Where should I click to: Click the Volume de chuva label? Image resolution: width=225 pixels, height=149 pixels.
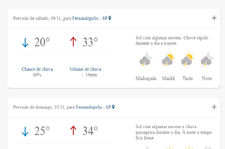(x=85, y=69)
